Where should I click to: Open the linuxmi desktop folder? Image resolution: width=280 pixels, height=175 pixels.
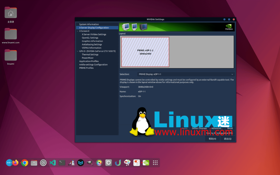[11, 57]
